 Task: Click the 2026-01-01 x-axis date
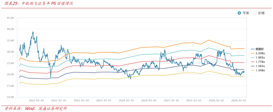pyautogui.click(x=216, y=101)
